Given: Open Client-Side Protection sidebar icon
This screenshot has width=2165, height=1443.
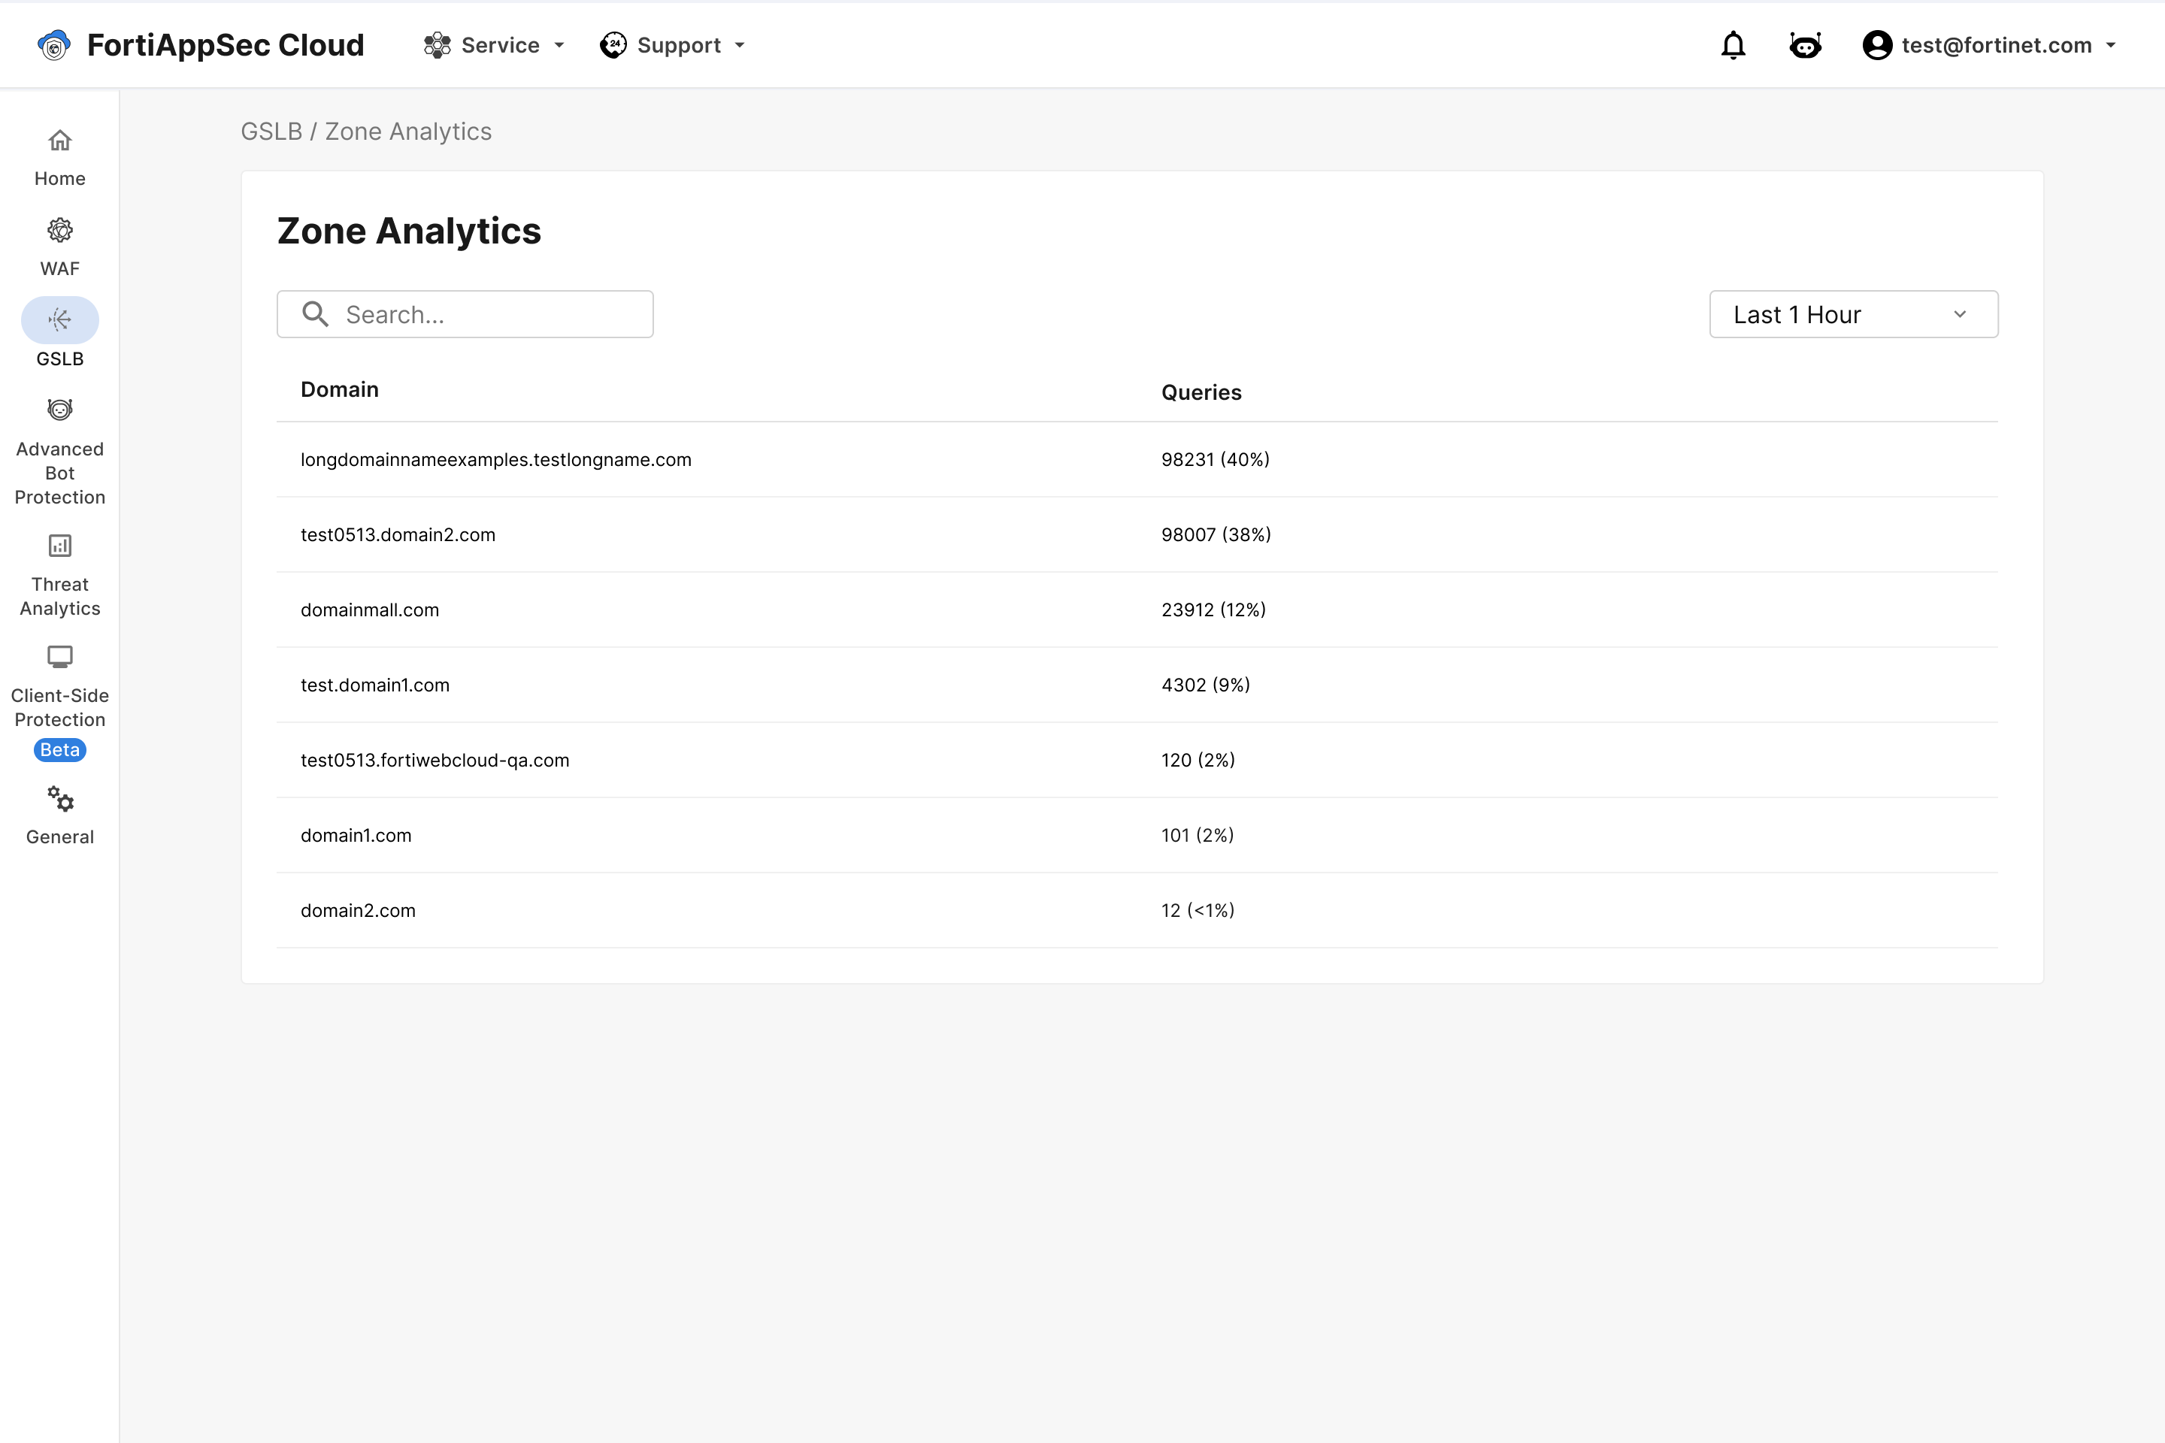Looking at the screenshot, I should [x=60, y=657].
